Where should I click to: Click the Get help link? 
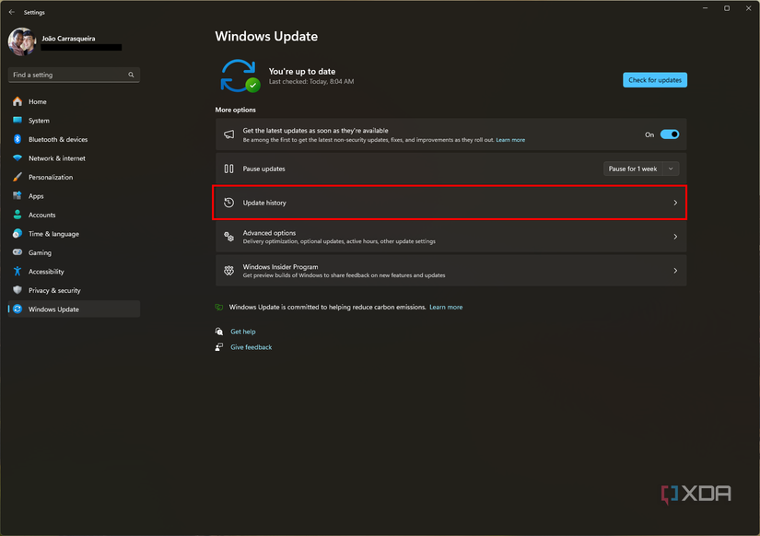pos(243,332)
